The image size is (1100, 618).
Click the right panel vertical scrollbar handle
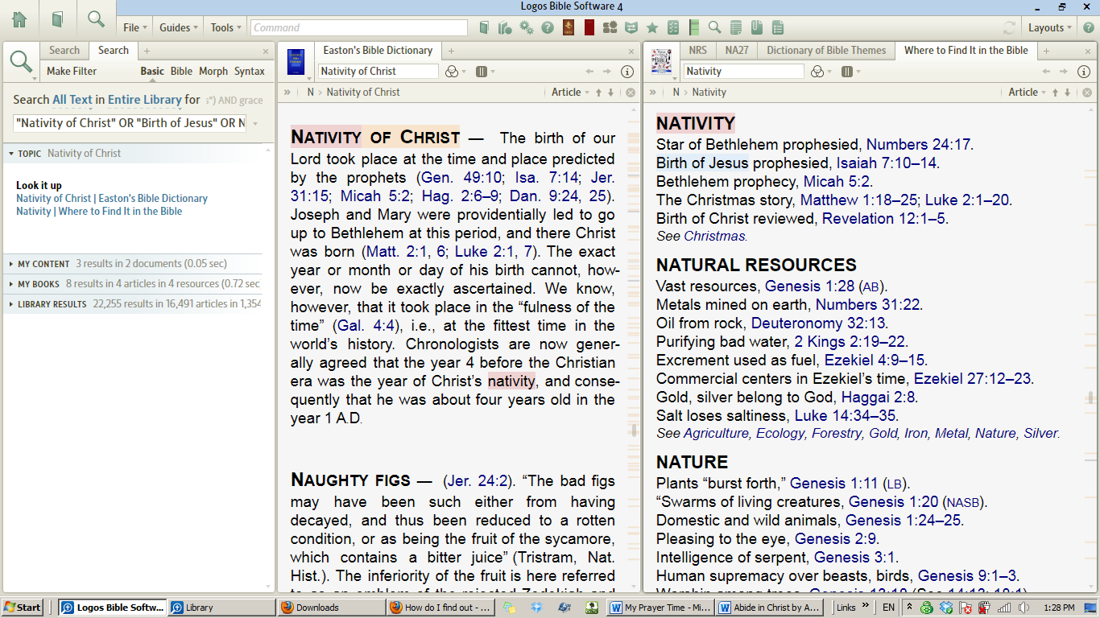pos(1090,398)
